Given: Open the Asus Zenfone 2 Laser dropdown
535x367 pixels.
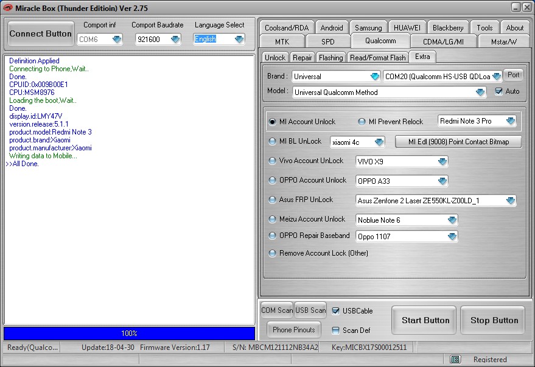Looking at the screenshot, I should pos(511,201).
